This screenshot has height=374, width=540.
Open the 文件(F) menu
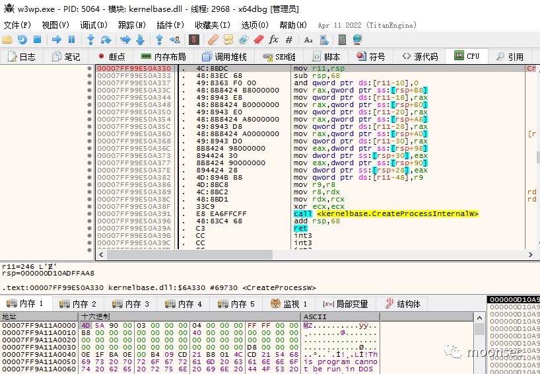click(17, 25)
